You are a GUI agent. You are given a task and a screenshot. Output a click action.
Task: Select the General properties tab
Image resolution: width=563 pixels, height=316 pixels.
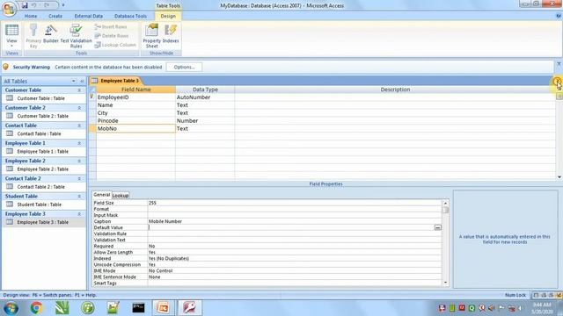click(102, 195)
